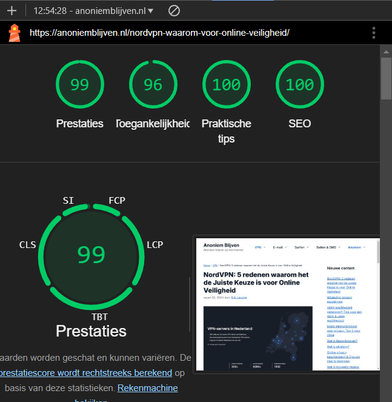Open the three-dot tools menu
Image resolution: width=392 pixels, height=402 pixels.
[x=374, y=33]
